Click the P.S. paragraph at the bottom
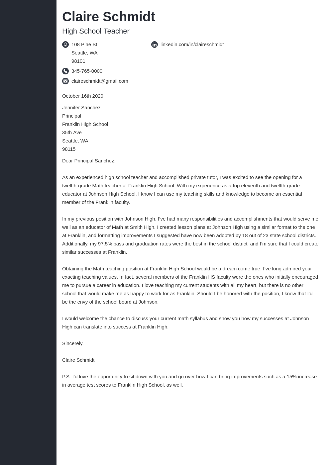Viewport: 329px width, 465px height. [189, 381]
